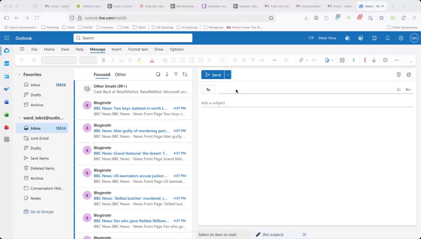Screen dimensions: 421x239
Task: Sort the message list with arrows icon
Action: (x=185, y=74)
